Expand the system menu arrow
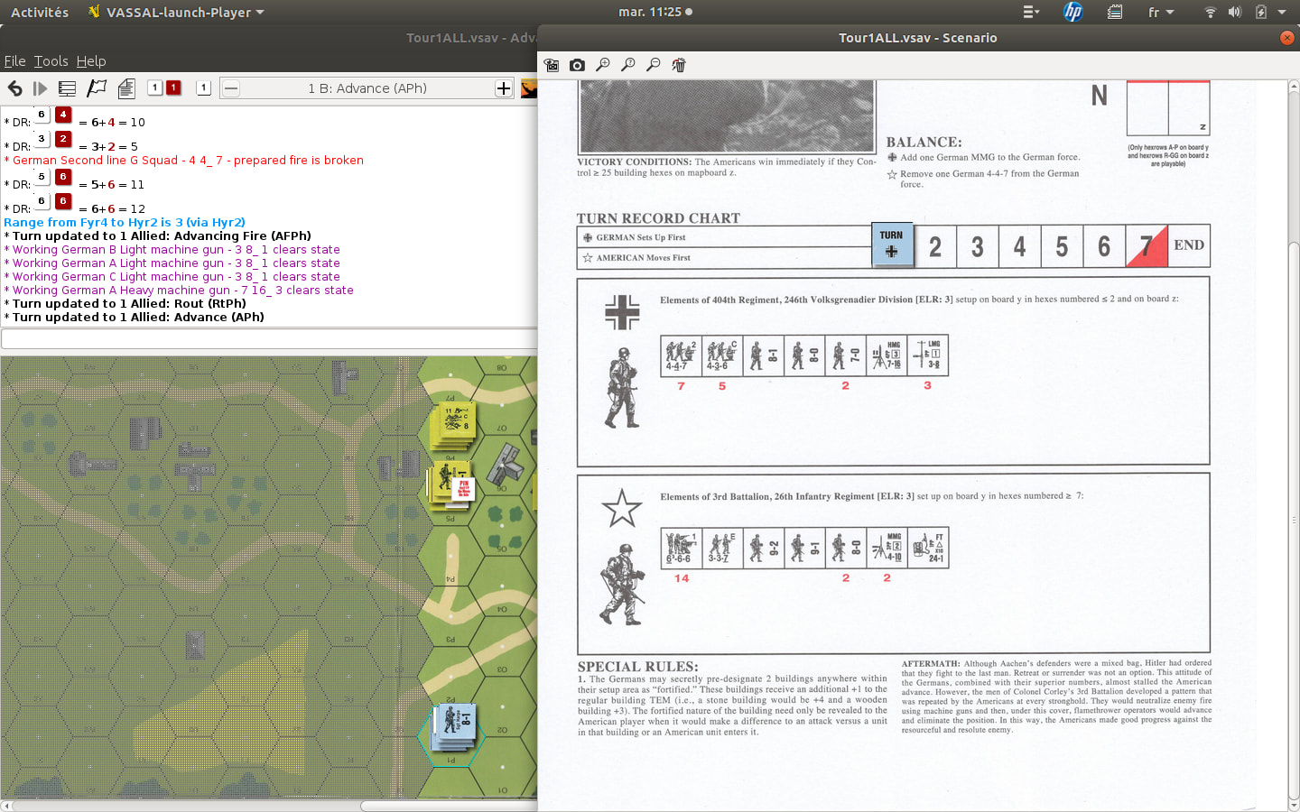Image resolution: width=1300 pixels, height=812 pixels. 1282,12
